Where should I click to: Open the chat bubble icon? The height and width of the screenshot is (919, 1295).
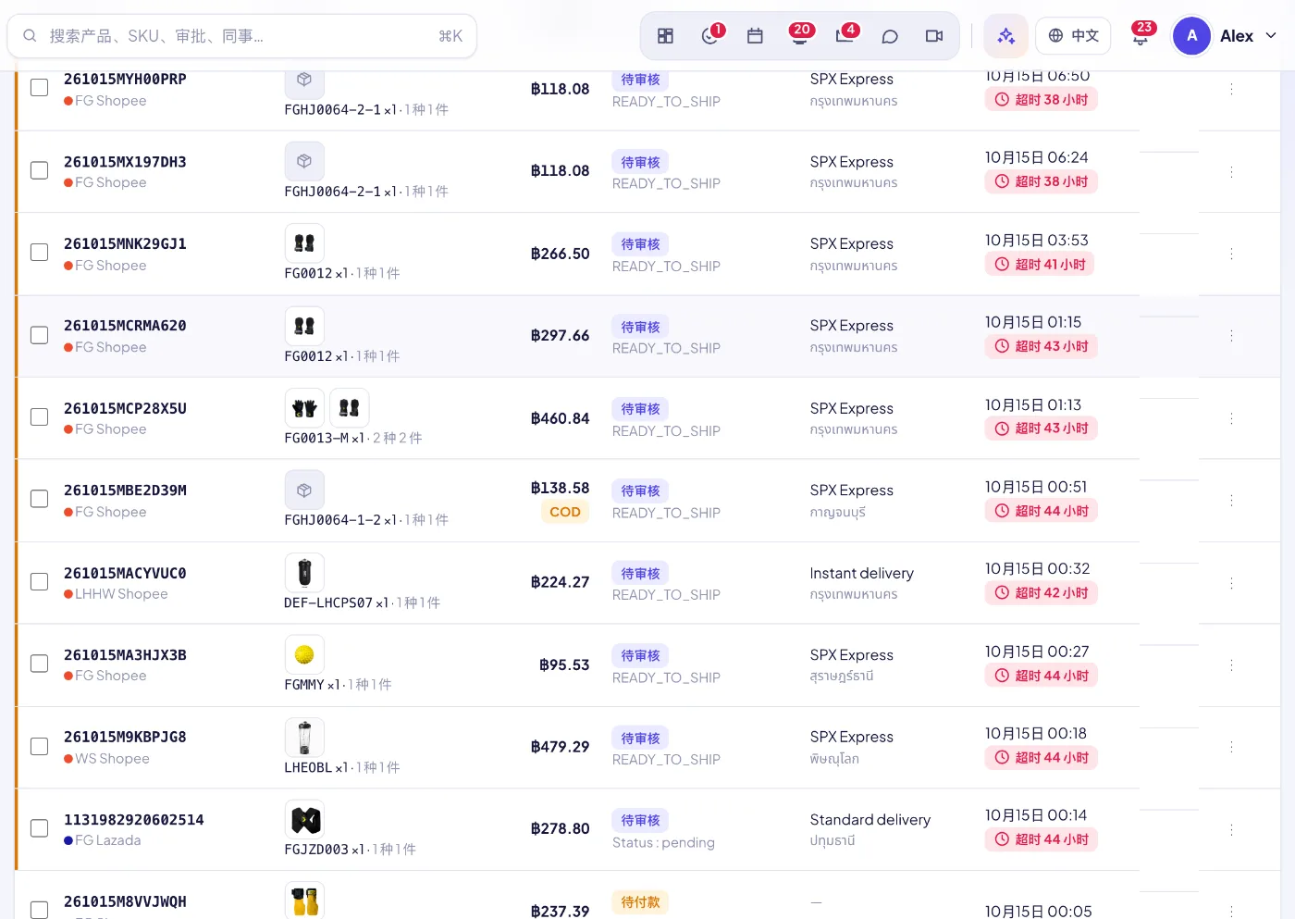[890, 36]
